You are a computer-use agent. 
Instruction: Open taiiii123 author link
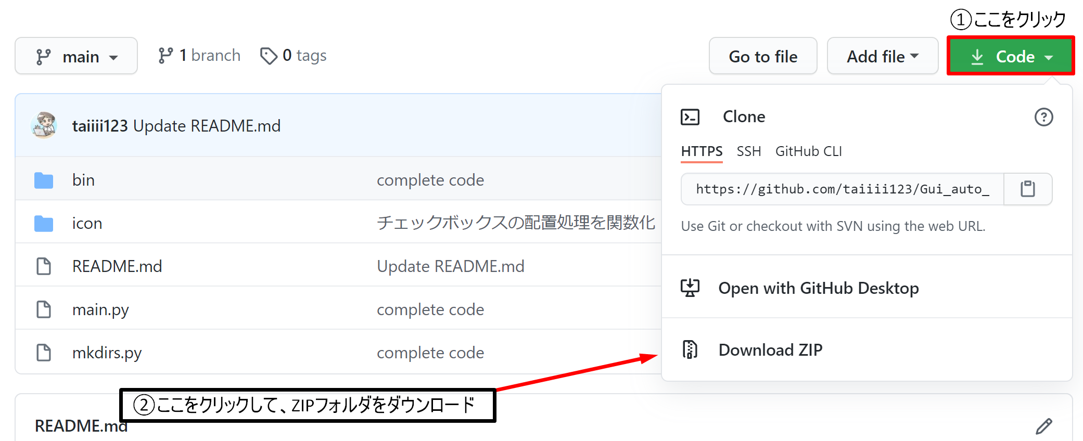click(100, 126)
